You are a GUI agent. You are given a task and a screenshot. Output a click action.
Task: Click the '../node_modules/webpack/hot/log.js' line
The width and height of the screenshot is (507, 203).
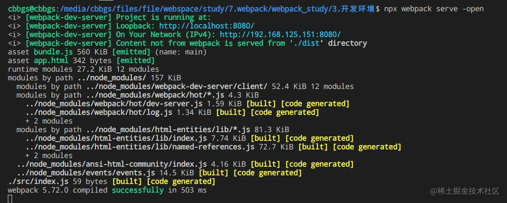[x=172, y=112]
